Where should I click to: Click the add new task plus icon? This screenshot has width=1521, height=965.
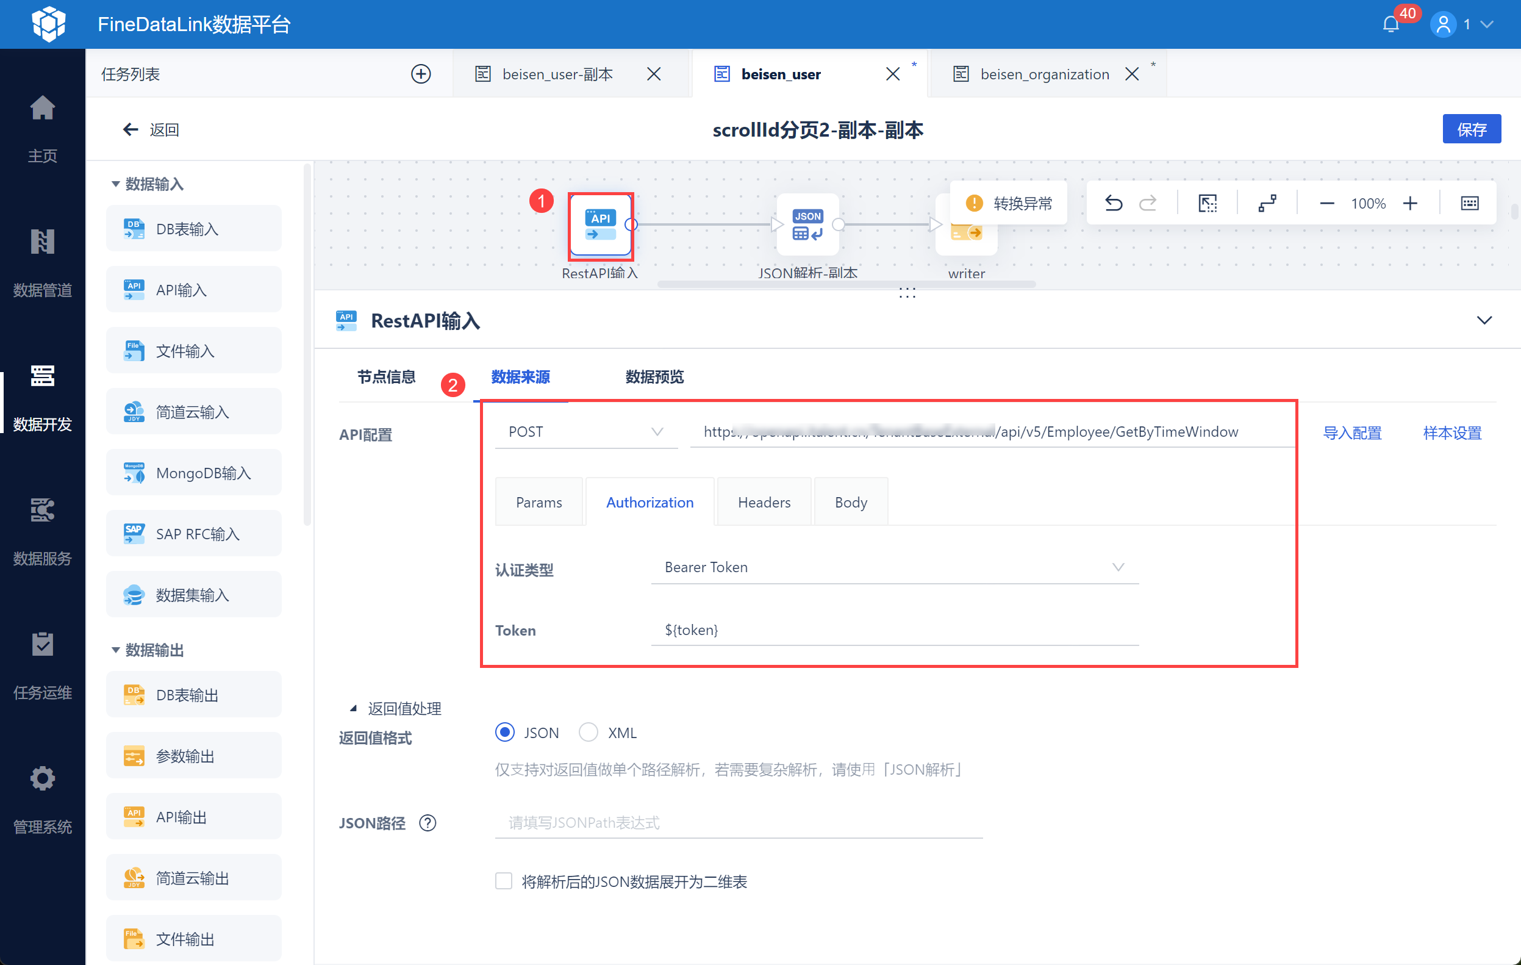coord(421,74)
